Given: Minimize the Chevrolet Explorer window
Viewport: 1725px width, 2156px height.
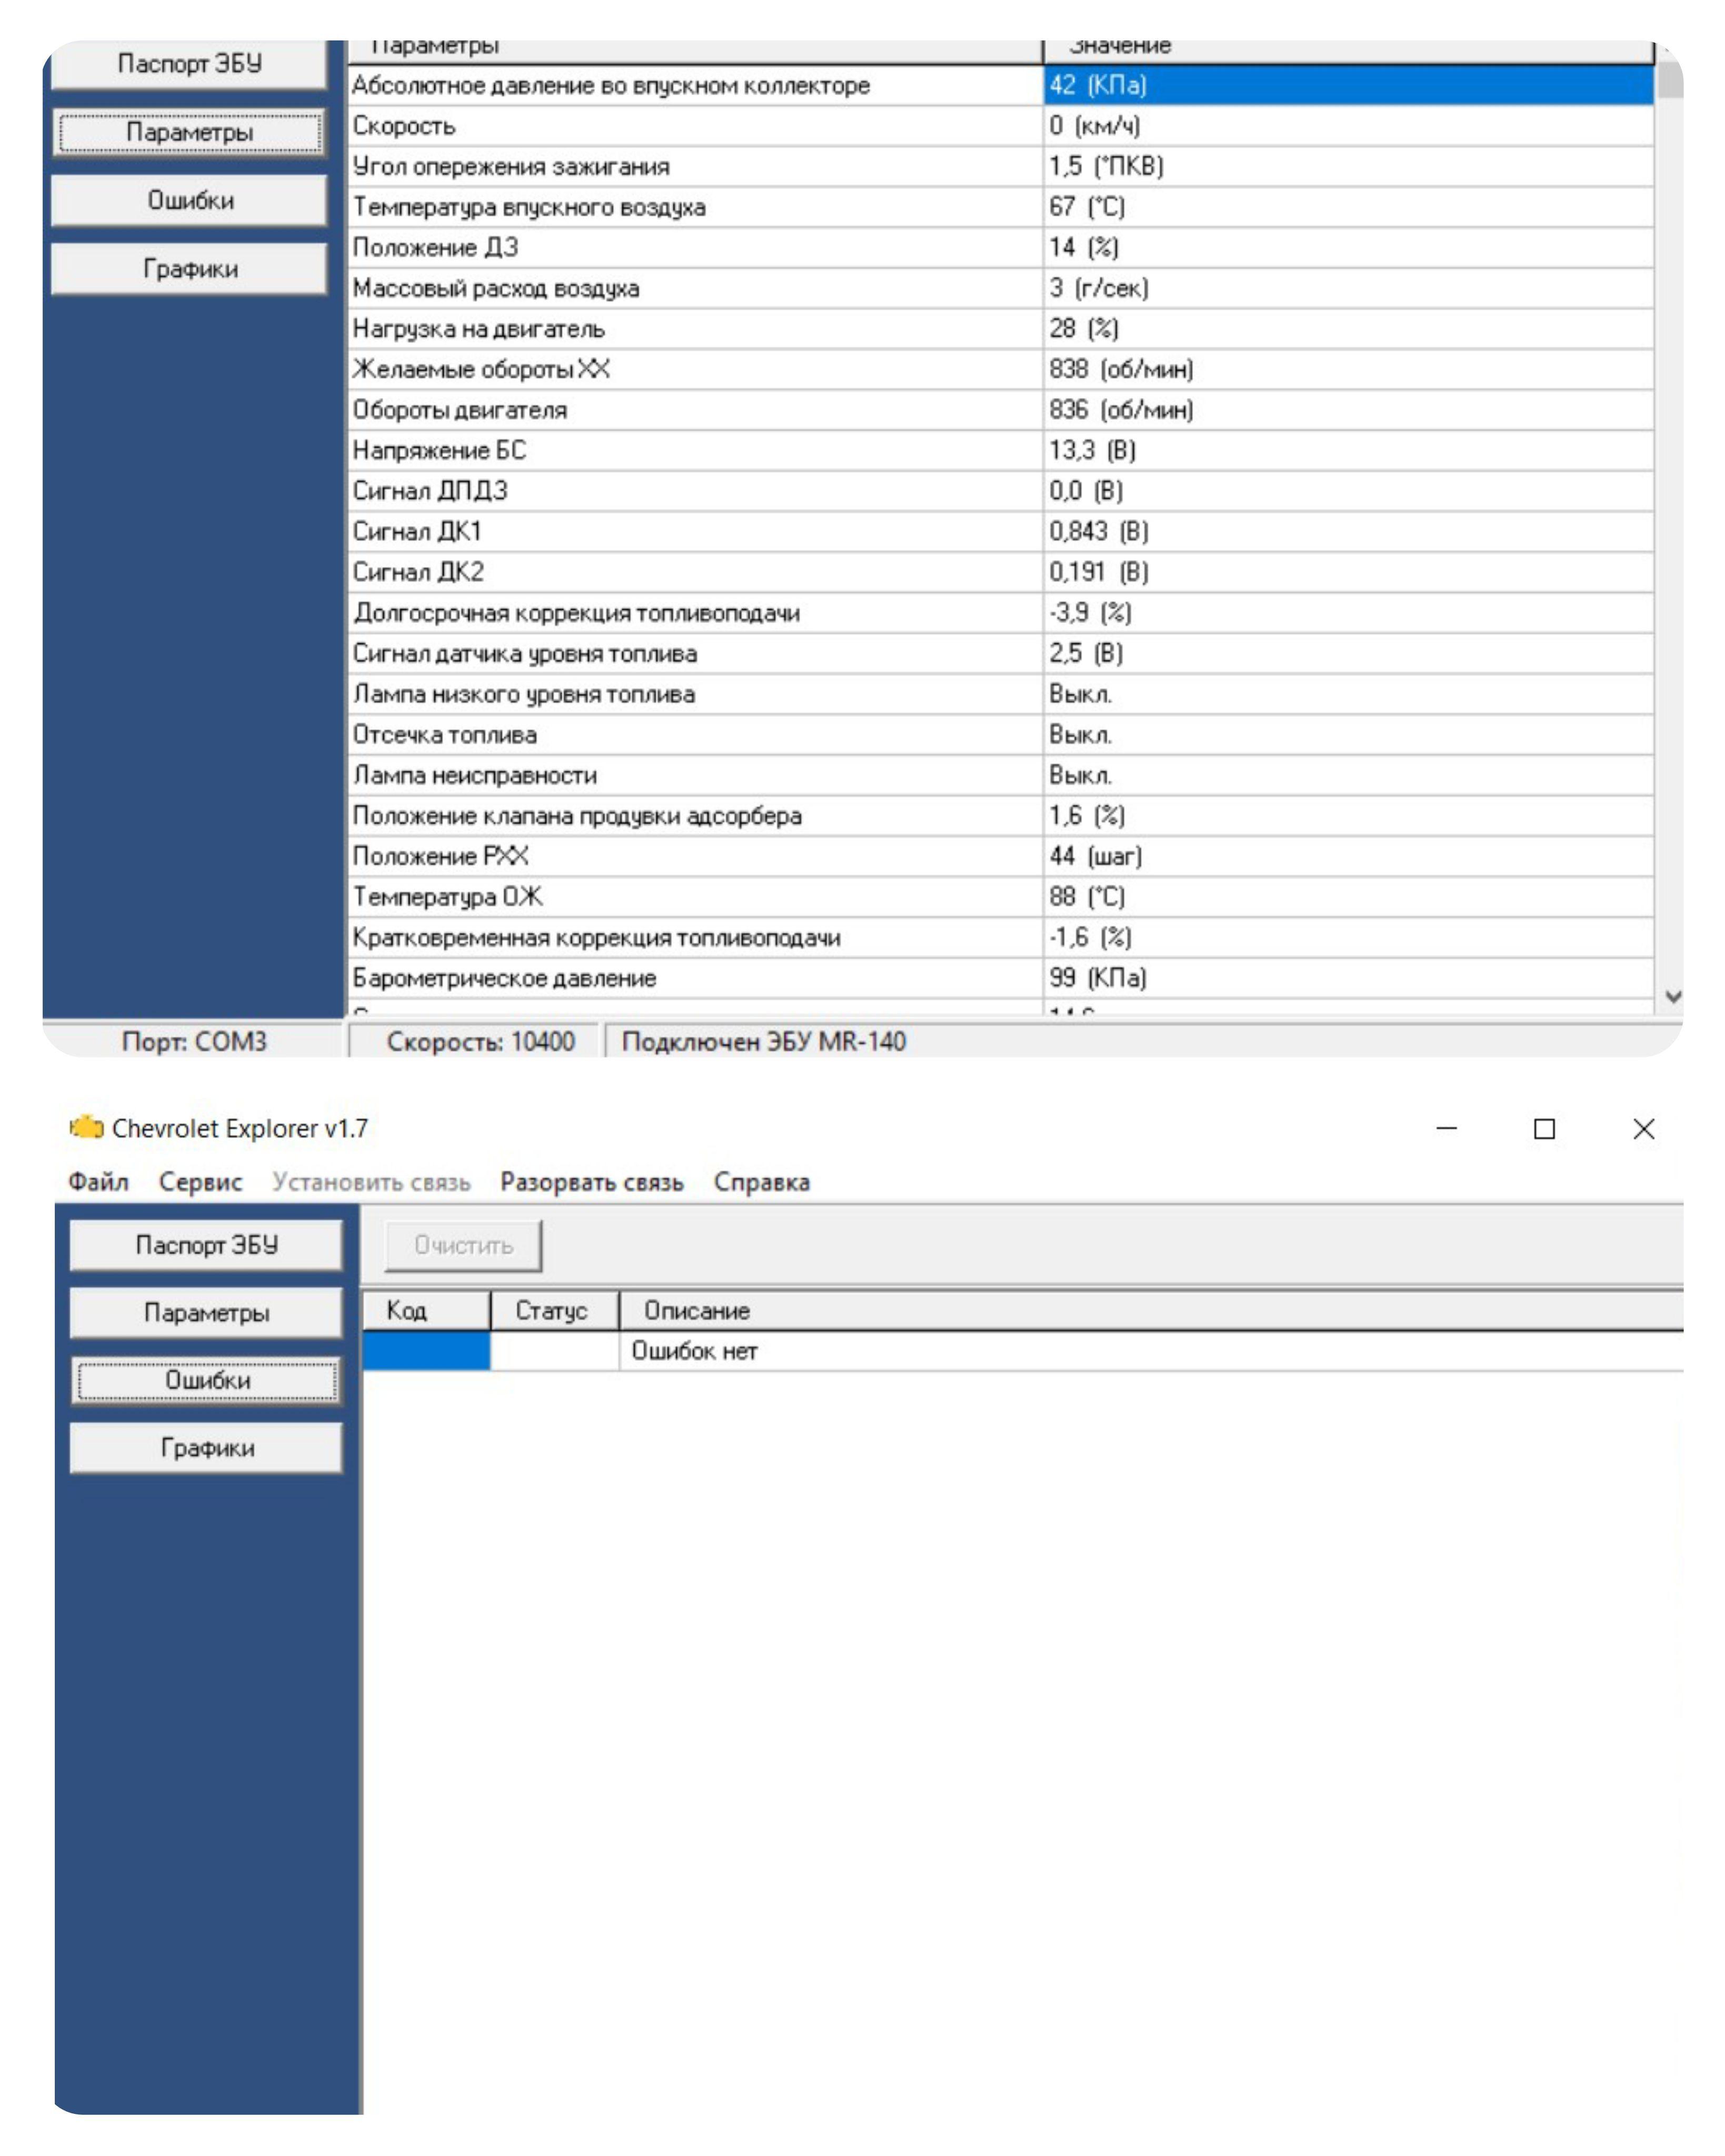Looking at the screenshot, I should click(x=1446, y=1128).
